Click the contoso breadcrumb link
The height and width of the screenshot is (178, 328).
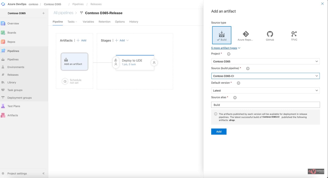pos(33,4)
